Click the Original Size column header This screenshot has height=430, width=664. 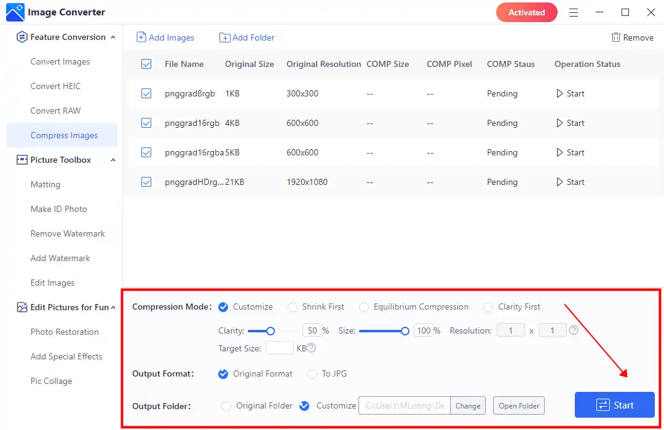click(250, 64)
